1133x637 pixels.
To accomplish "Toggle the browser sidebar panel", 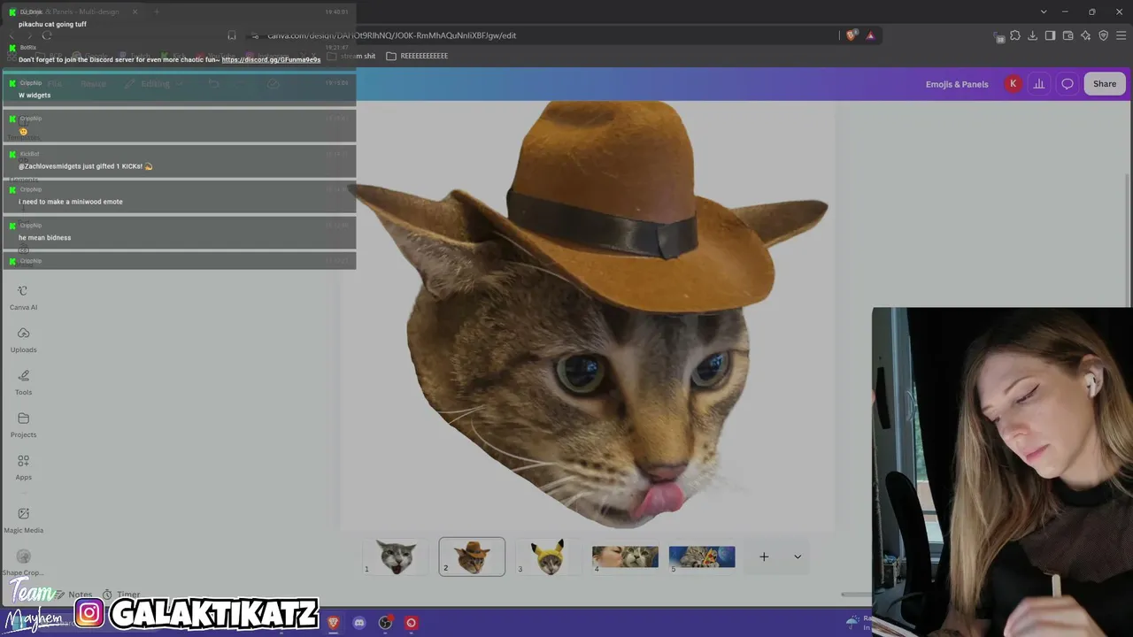I will [1050, 35].
